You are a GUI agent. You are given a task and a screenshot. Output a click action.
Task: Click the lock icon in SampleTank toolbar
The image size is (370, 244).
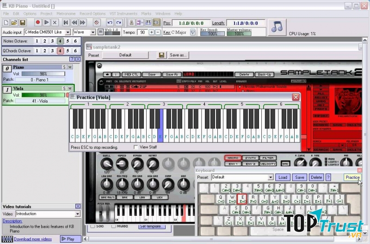pos(107,74)
